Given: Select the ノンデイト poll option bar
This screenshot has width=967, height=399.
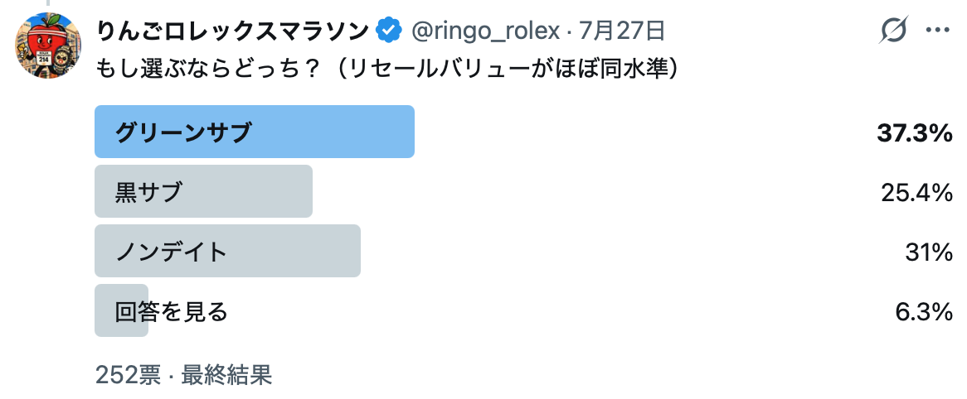Looking at the screenshot, I should pyautogui.click(x=227, y=251).
